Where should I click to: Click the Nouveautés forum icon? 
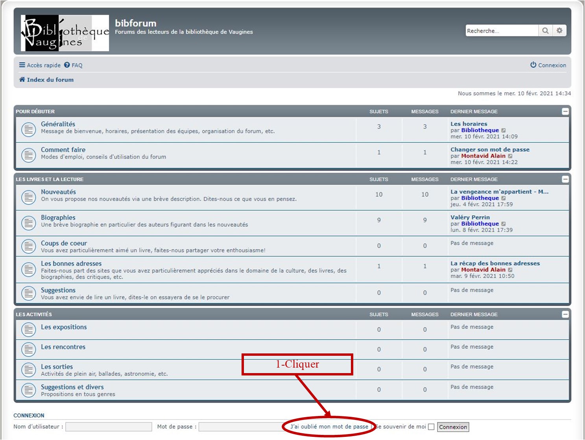pos(28,197)
